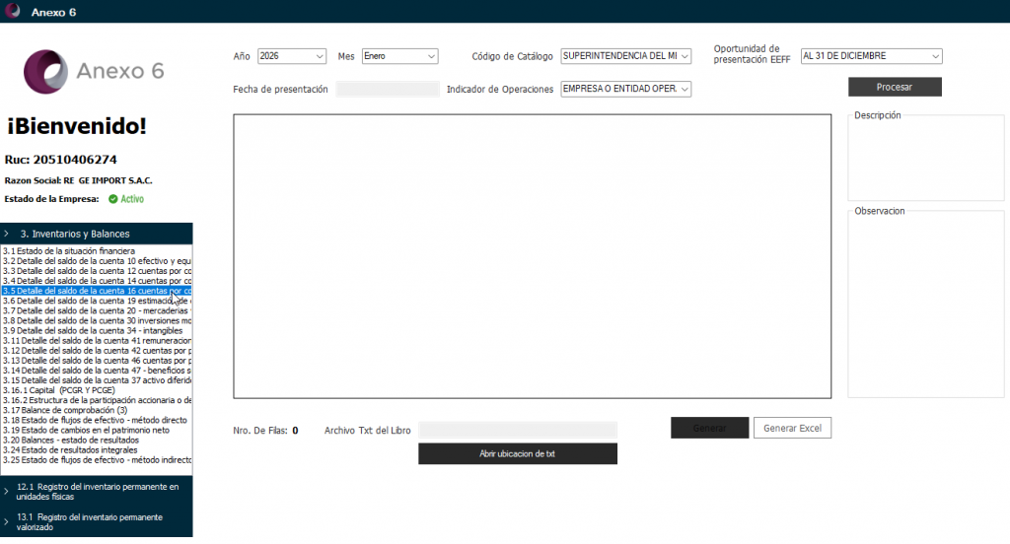
Task: Click the large empty results grid
Action: pyautogui.click(x=532, y=256)
